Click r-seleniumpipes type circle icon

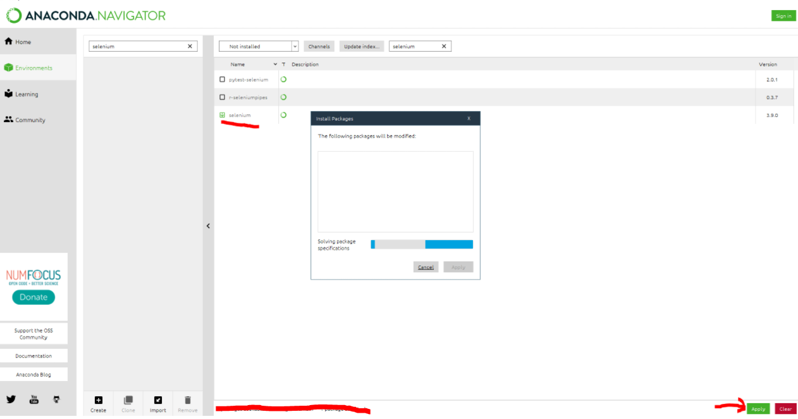[x=283, y=97]
